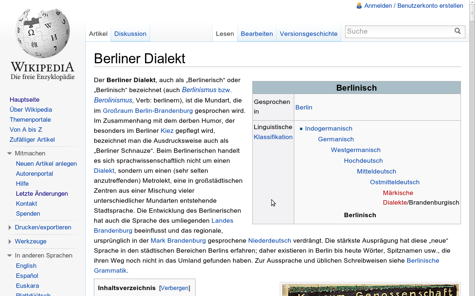Image resolution: width=475 pixels, height=296 pixels.
Task: Click the search magnifier icon
Action: (458, 31)
